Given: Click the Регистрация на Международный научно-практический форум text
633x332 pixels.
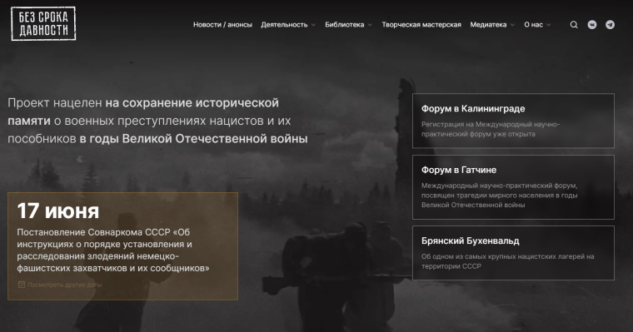Looking at the screenshot, I should (x=491, y=129).
